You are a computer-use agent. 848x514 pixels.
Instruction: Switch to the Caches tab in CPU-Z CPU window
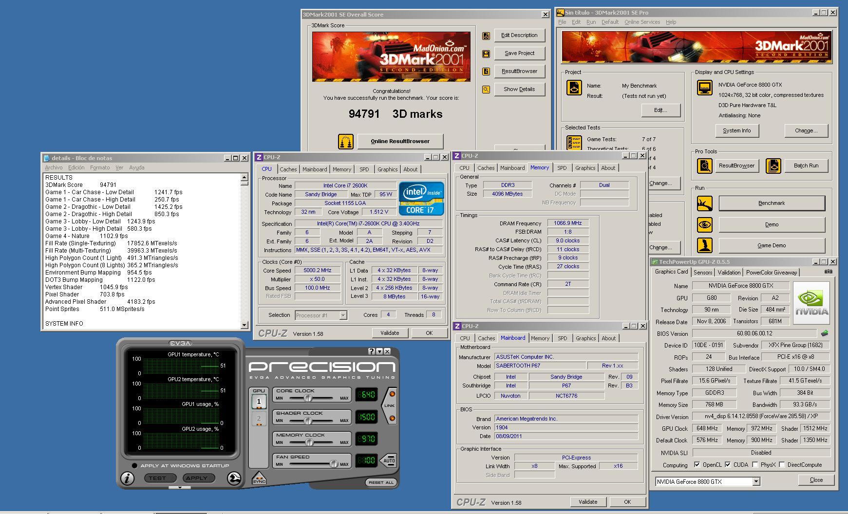(x=288, y=169)
